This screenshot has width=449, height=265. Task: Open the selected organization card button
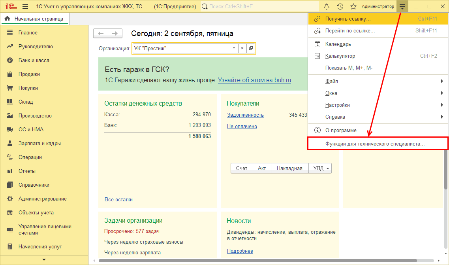point(251,49)
